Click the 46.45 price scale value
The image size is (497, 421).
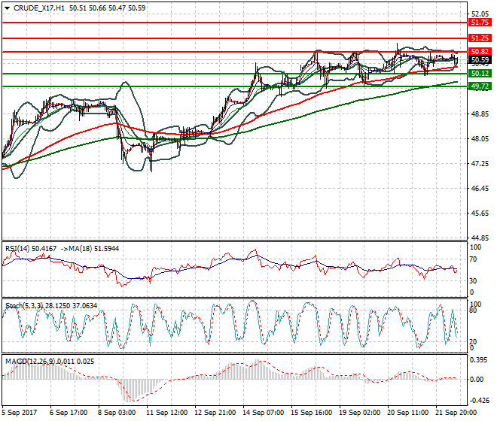click(480, 189)
